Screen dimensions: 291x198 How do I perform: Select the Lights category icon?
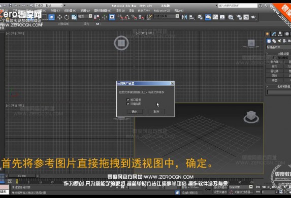tap(279, 41)
